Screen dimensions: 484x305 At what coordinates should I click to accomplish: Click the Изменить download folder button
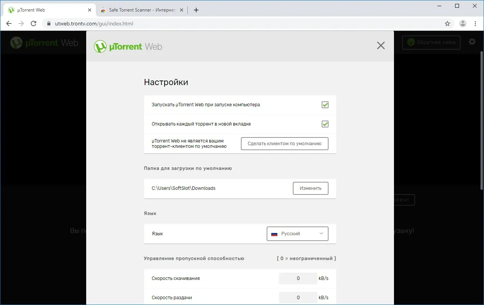(x=310, y=188)
